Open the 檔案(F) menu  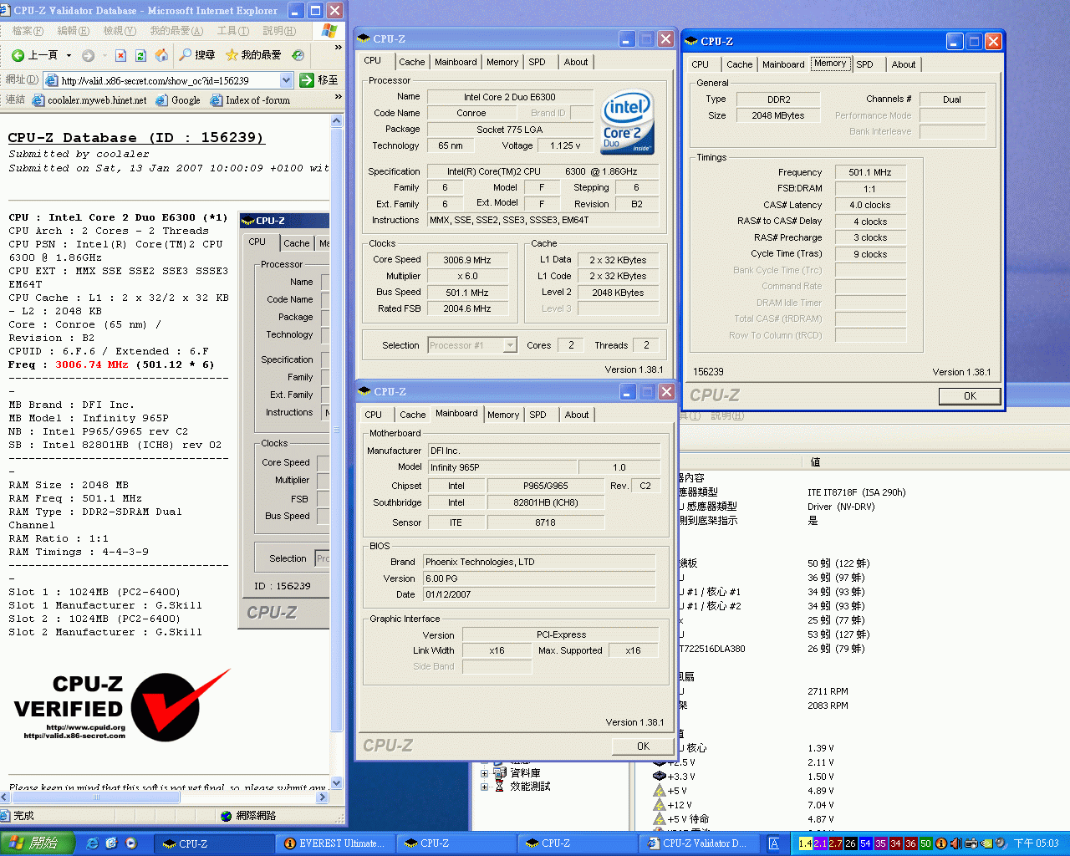[x=28, y=31]
